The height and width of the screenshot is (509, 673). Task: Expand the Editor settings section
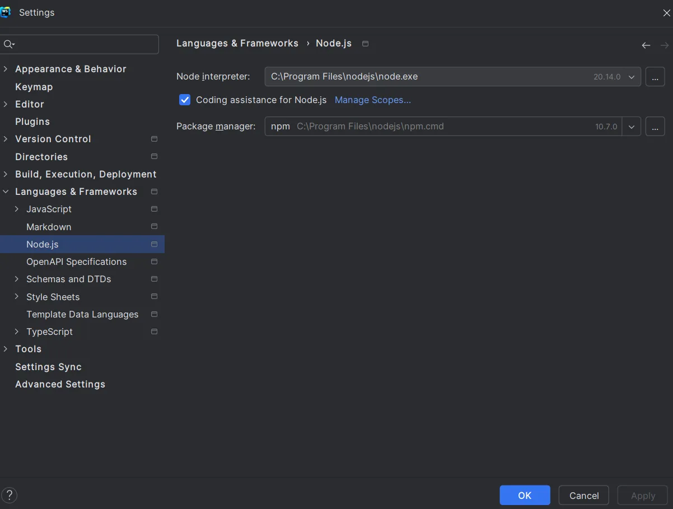6,104
